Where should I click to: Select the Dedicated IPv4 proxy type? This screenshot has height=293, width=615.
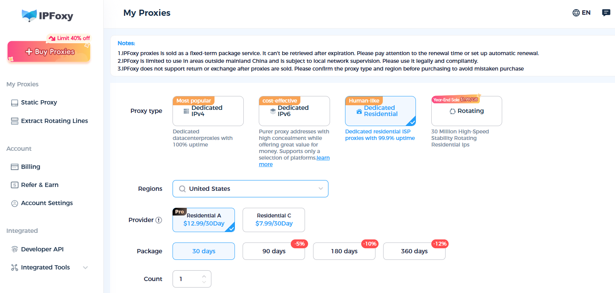point(208,111)
